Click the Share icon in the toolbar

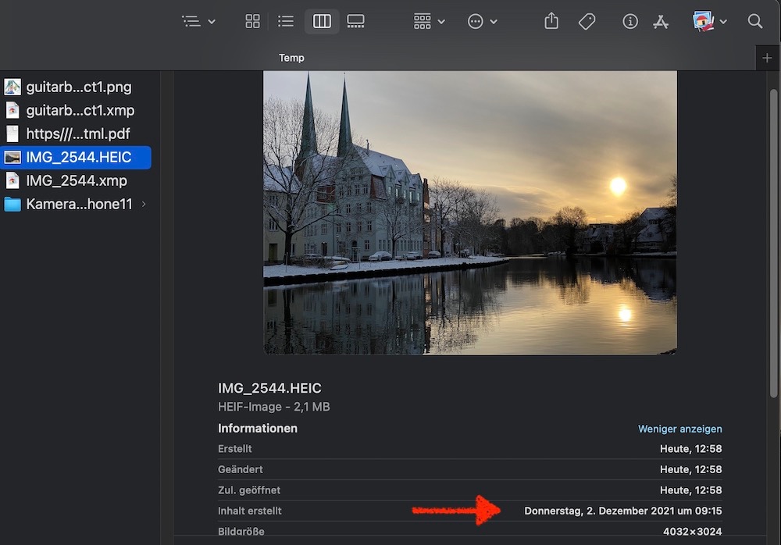551,22
